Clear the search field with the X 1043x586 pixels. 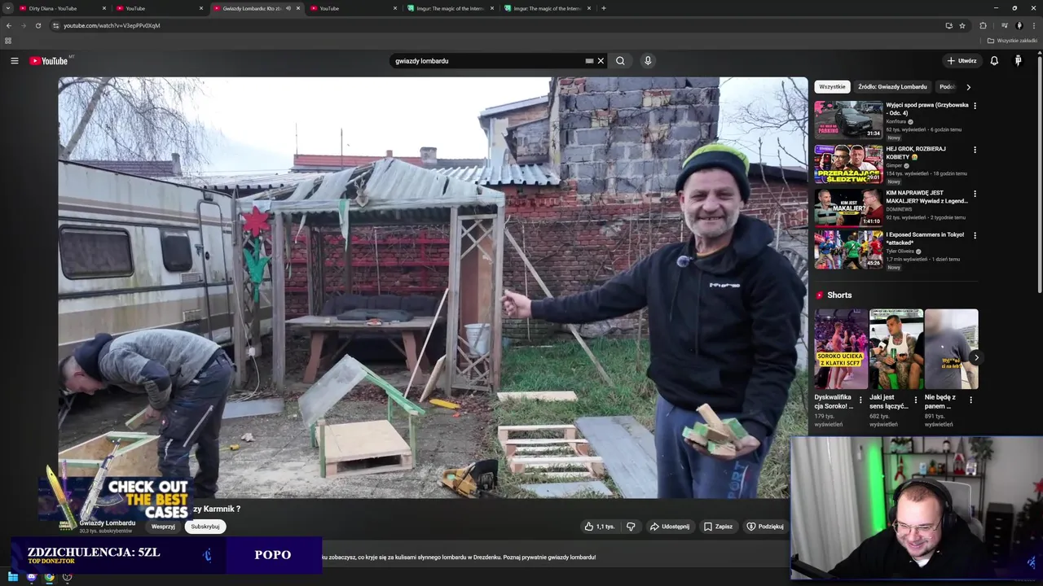[x=601, y=61]
